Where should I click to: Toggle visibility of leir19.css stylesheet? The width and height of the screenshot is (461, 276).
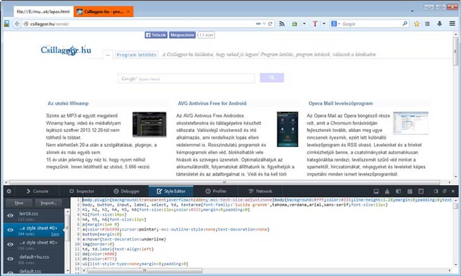point(10,215)
